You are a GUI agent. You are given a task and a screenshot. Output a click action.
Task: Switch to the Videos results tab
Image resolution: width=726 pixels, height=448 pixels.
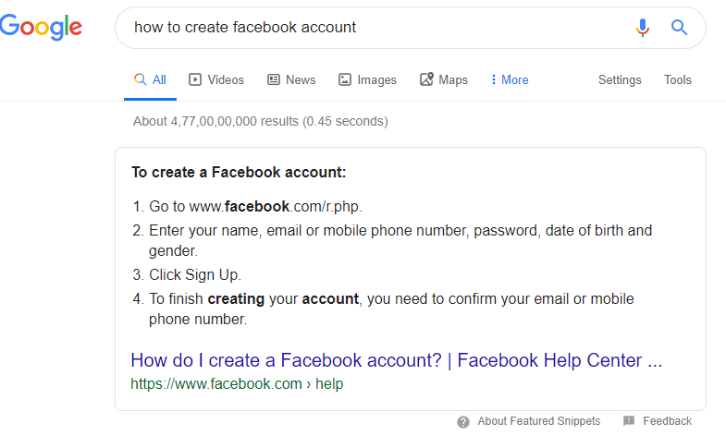click(x=226, y=80)
